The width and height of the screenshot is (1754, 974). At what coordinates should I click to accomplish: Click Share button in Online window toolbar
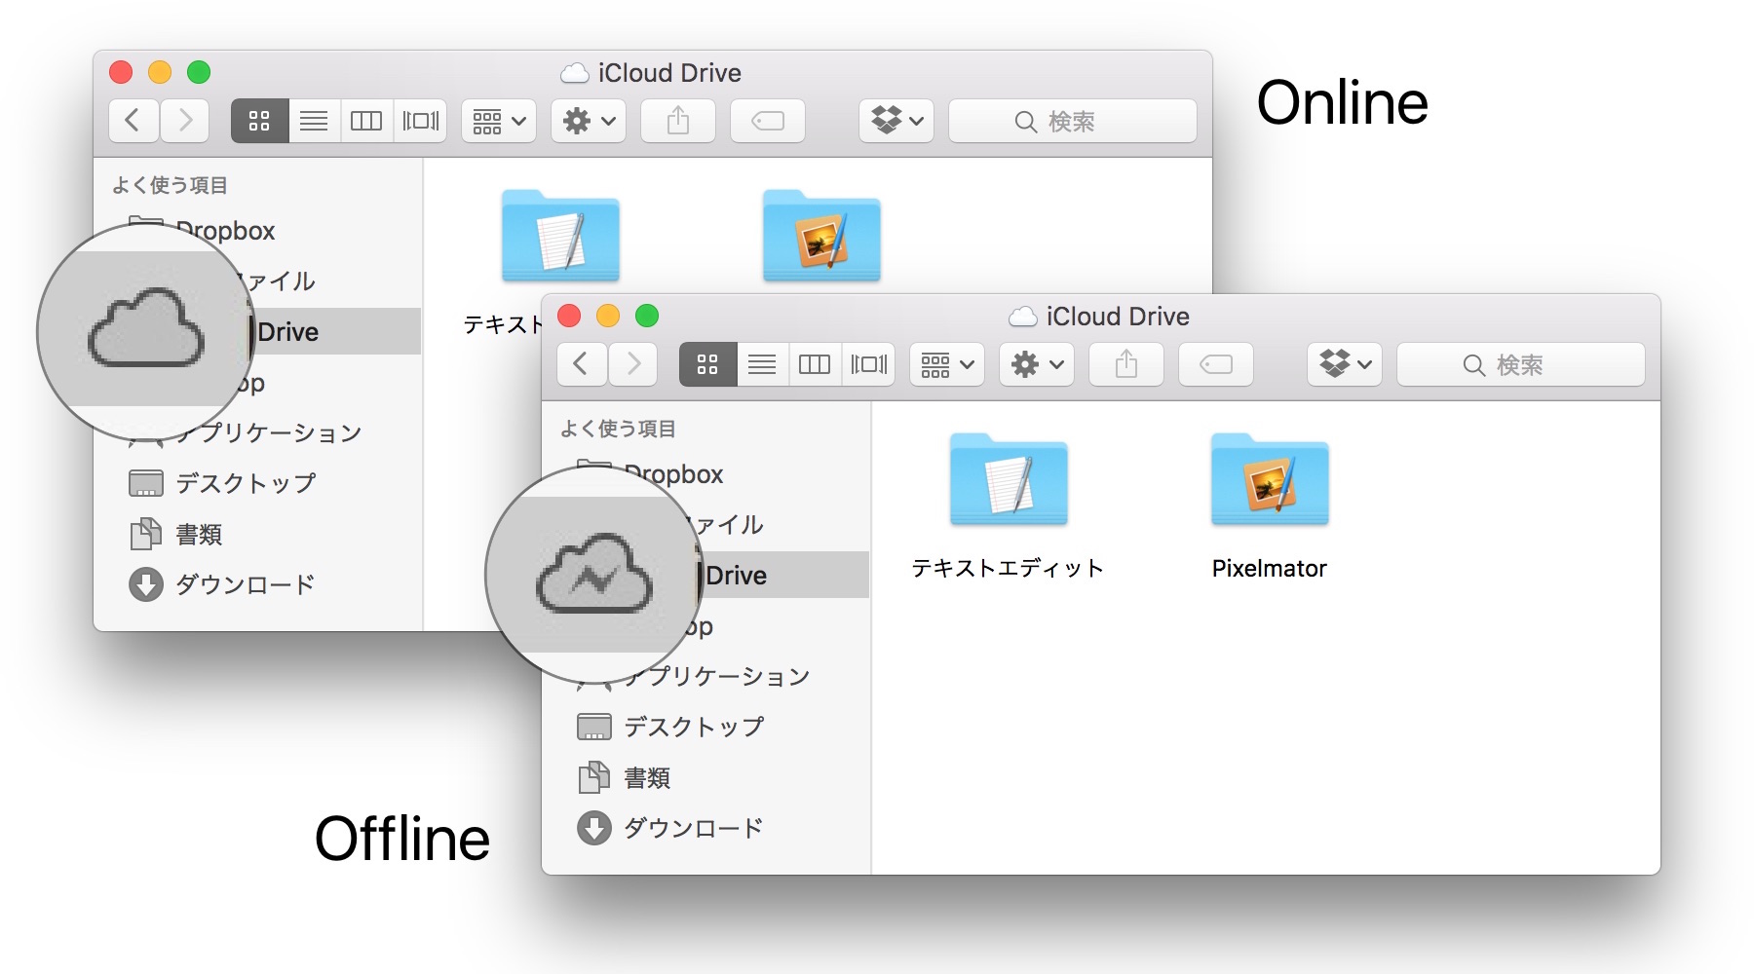pos(678,121)
